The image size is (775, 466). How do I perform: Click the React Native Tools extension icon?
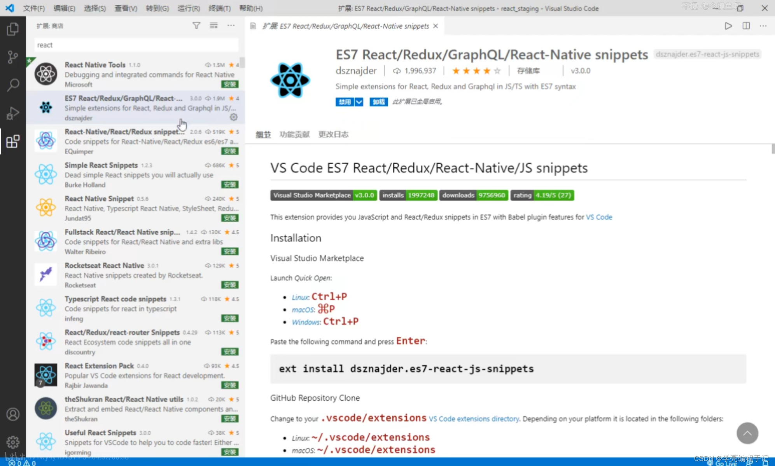(46, 74)
